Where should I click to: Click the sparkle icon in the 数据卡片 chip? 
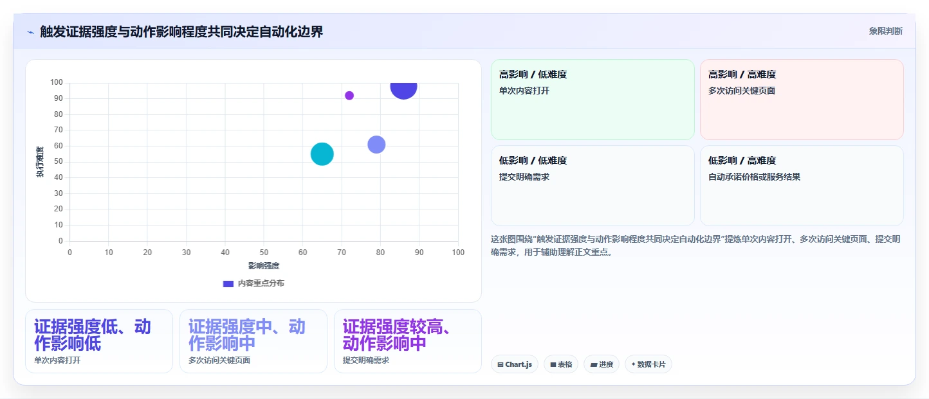tap(633, 364)
